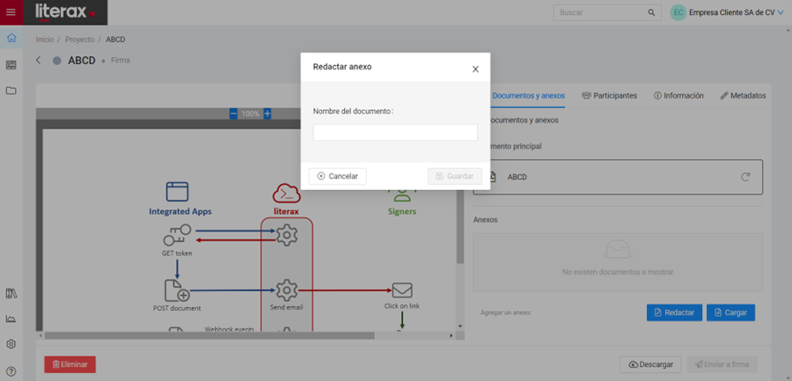Click the viewer horizontal scrollbar

[209, 335]
